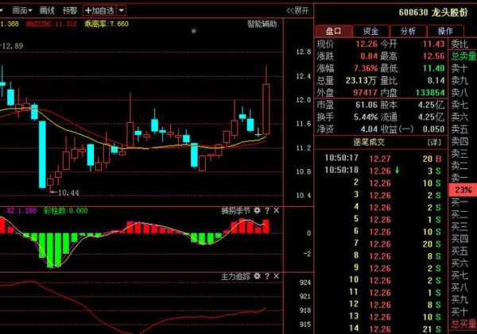
Task: Open settings gear for 主力追踪 indicator
Action: pyautogui.click(x=257, y=276)
